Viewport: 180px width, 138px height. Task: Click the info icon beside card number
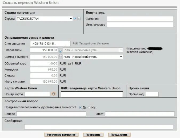[53, 94]
